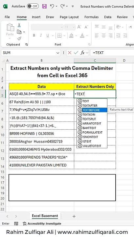Undo the last action
Screen dimensions: 134x237
[52, 6]
